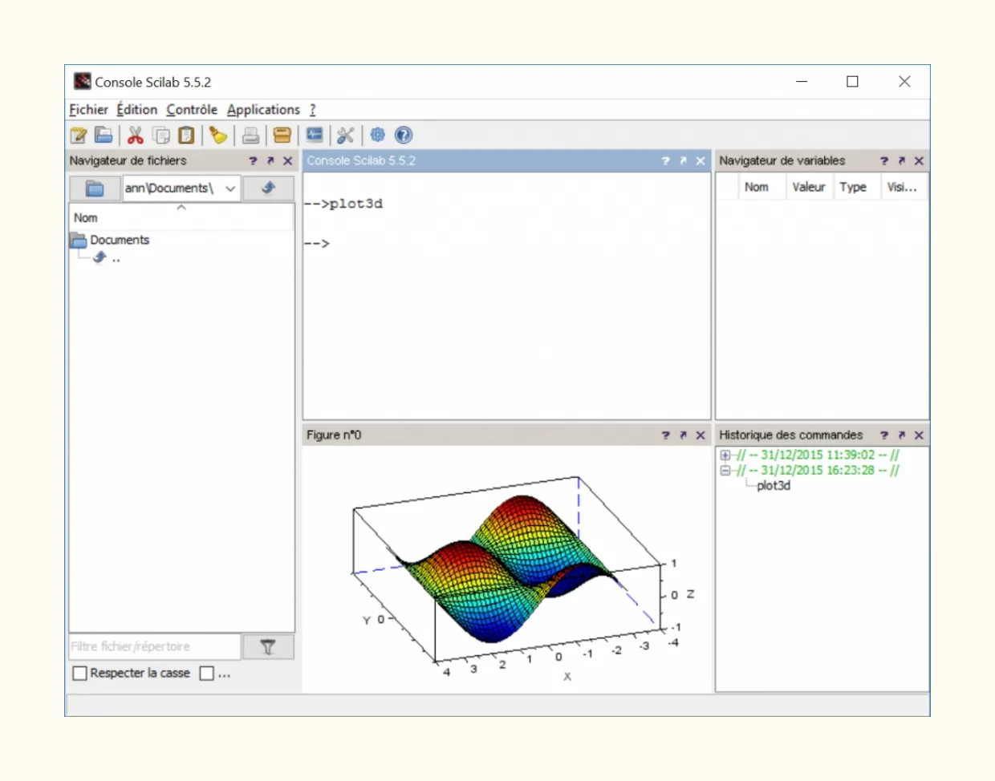Screen dimensions: 995x781
Task: Click the filter funnel button
Action: tap(268, 647)
